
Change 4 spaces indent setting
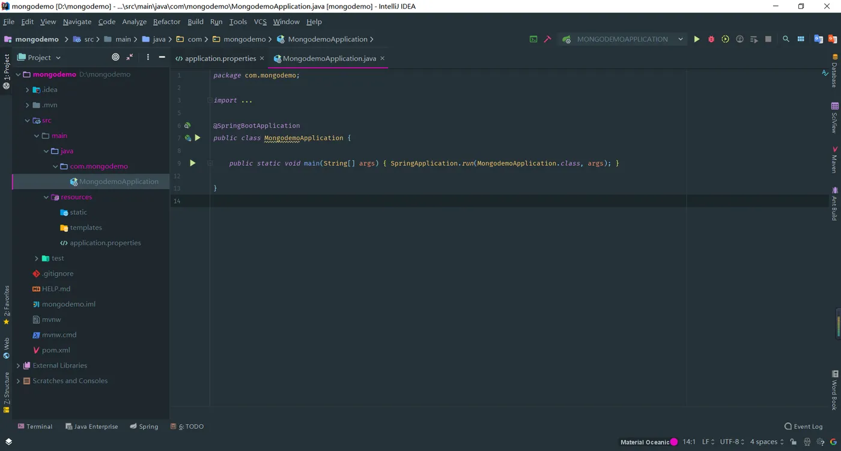click(767, 441)
